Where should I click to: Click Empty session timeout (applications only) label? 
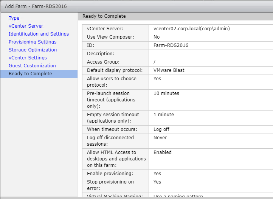tap(113, 118)
